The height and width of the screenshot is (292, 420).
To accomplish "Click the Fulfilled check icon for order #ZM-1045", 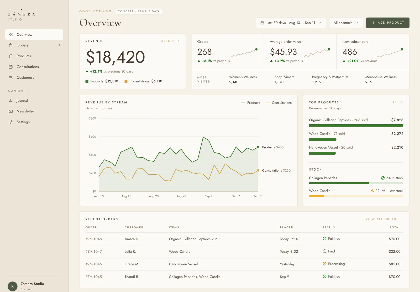I will click(x=325, y=276).
